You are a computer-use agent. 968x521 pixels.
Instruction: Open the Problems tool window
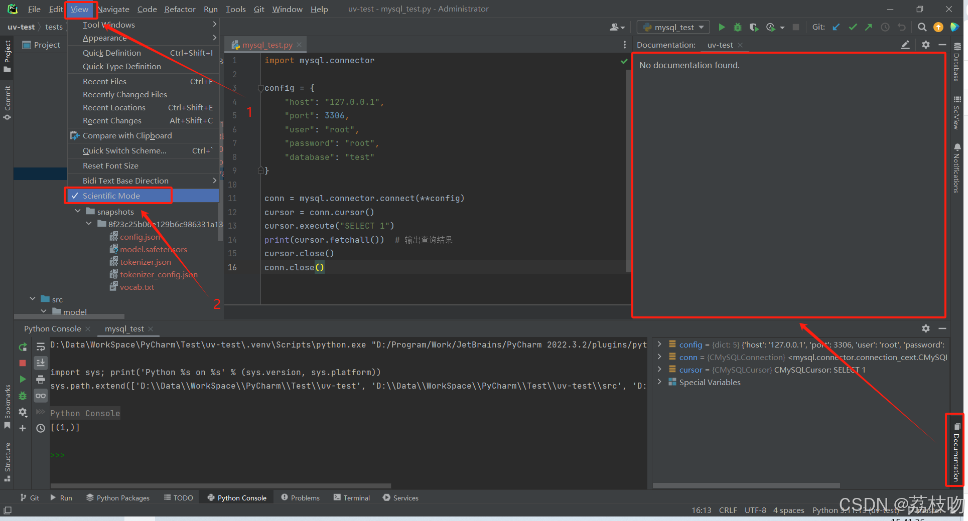[x=300, y=497]
